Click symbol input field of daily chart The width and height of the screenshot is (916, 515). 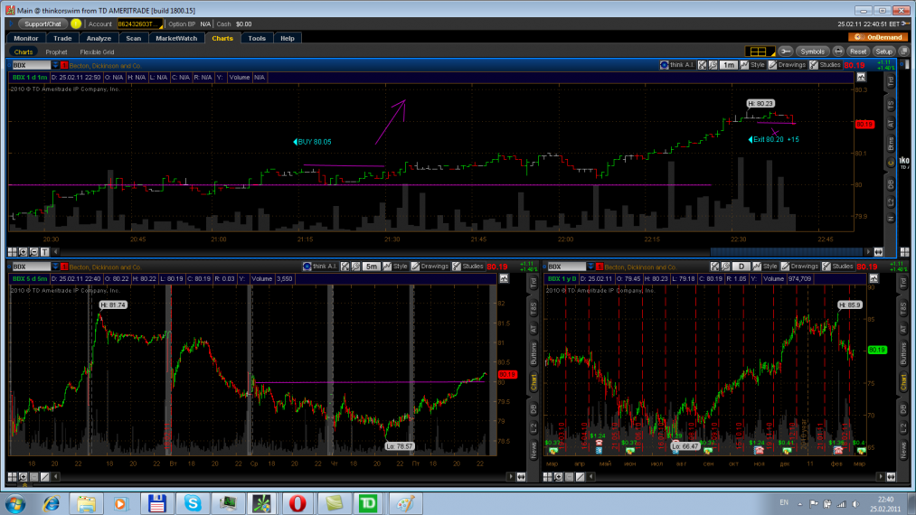pyautogui.click(x=566, y=267)
